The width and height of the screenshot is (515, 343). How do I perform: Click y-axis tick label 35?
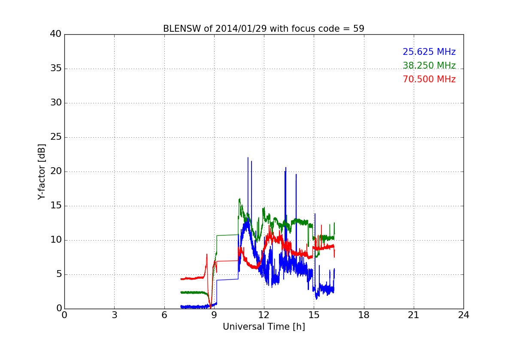[56, 69]
